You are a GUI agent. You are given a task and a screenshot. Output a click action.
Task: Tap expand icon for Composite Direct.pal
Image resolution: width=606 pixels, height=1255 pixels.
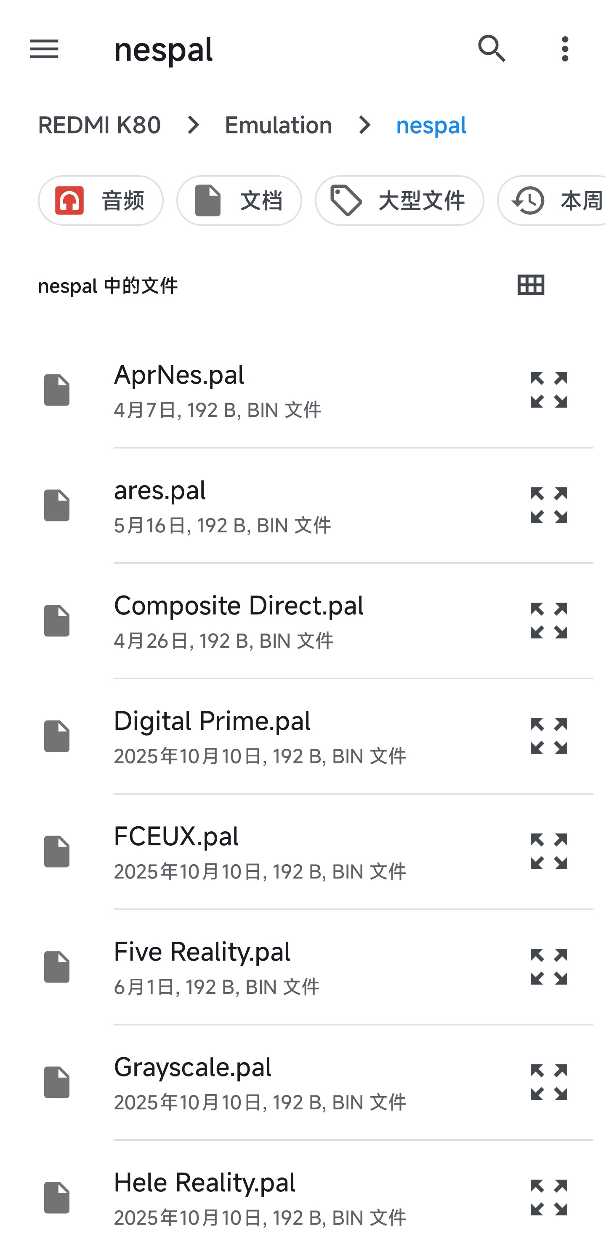(x=549, y=620)
